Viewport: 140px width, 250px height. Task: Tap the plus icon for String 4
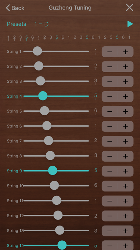pos(125,97)
